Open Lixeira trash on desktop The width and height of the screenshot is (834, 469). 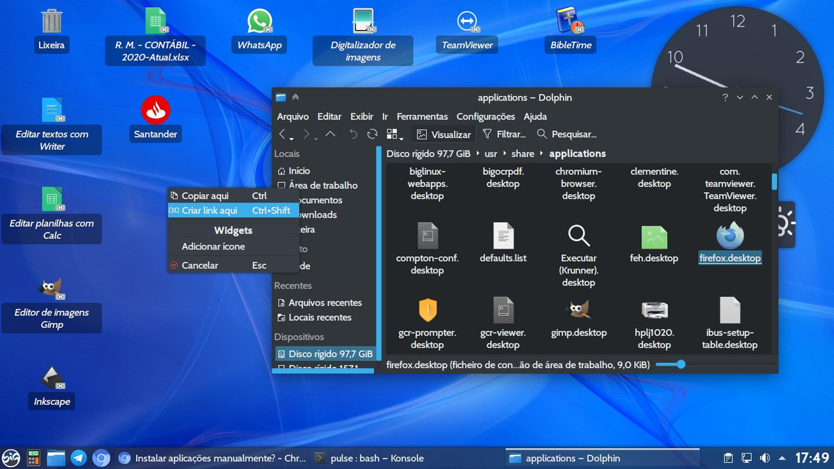(x=51, y=31)
